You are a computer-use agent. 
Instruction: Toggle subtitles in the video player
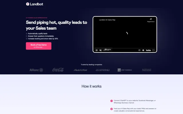click(139, 50)
